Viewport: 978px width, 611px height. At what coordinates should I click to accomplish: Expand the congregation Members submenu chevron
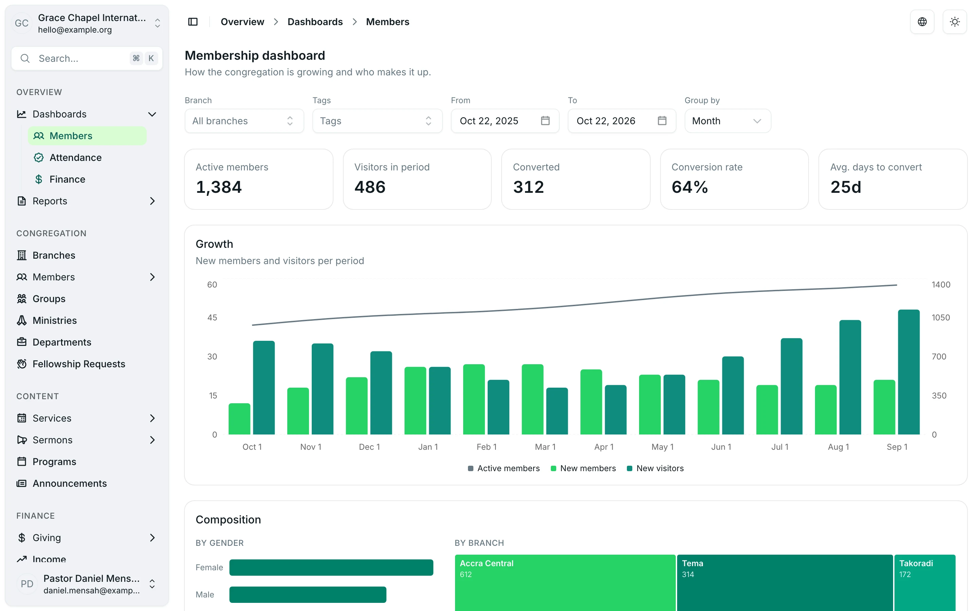coord(152,277)
